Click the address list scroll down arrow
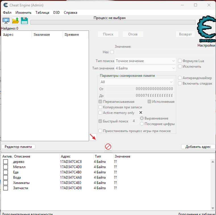 tap(213, 208)
